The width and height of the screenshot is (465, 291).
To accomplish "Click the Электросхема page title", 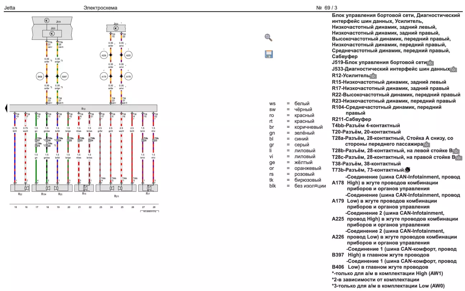I will pos(100,8).
